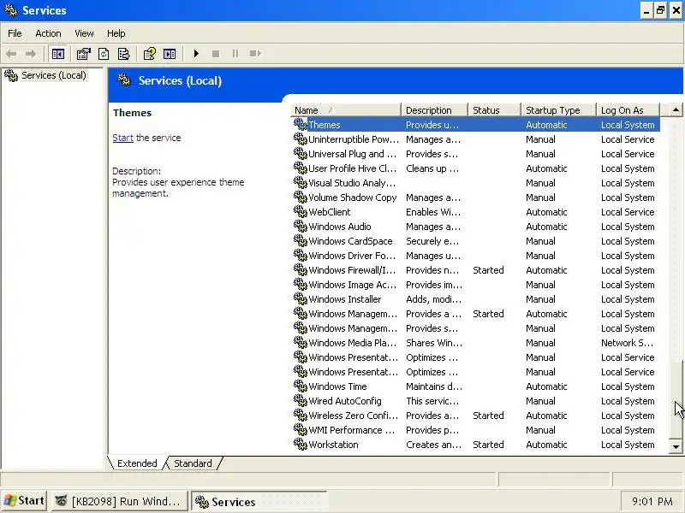Click the Restart Service toolbar icon
This screenshot has width=685, height=513.
[255, 54]
